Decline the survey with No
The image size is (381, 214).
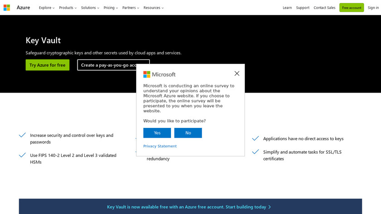tap(188, 133)
